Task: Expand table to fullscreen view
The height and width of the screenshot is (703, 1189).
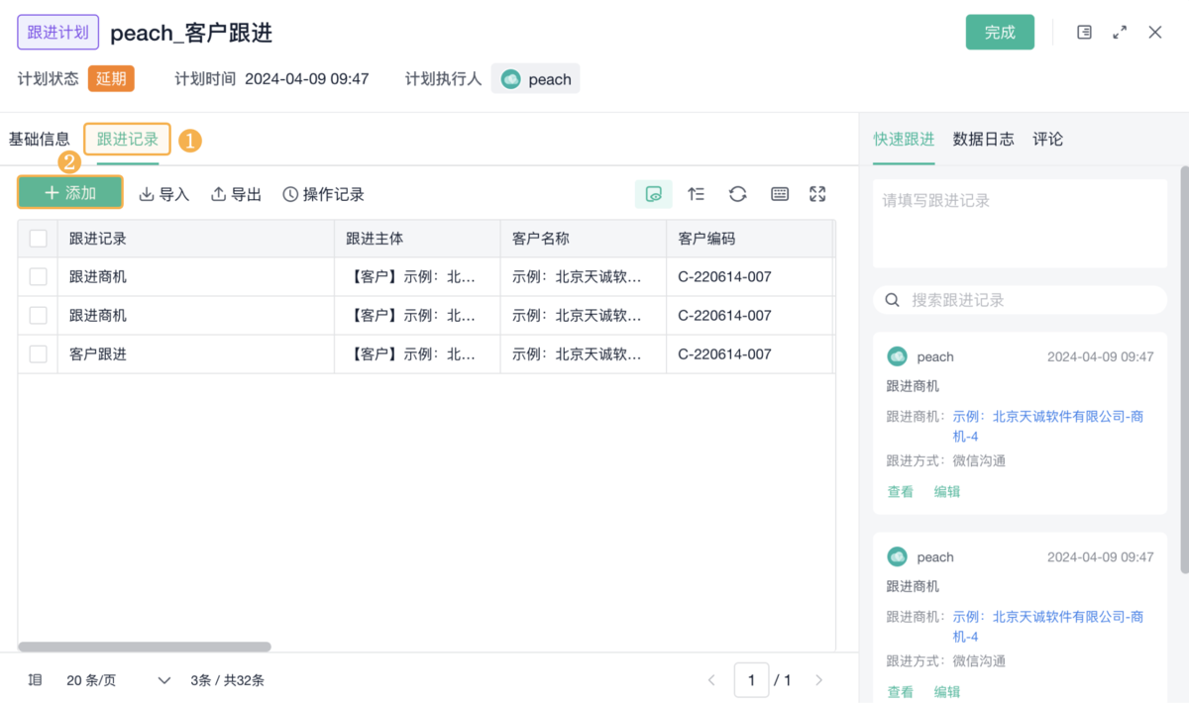Action: coord(817,194)
